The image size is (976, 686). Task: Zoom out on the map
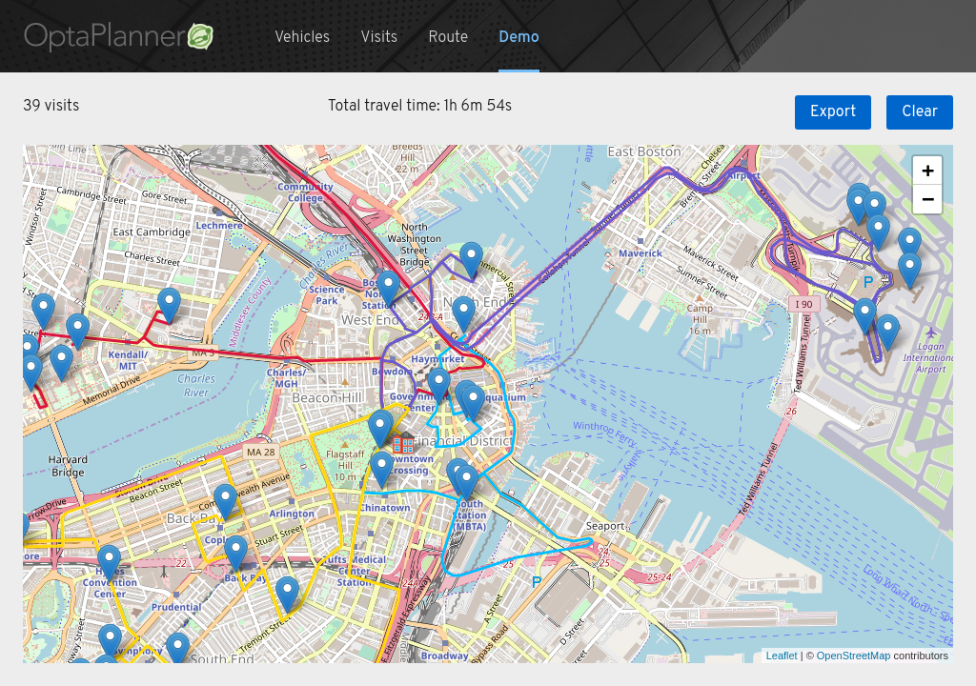(x=926, y=199)
